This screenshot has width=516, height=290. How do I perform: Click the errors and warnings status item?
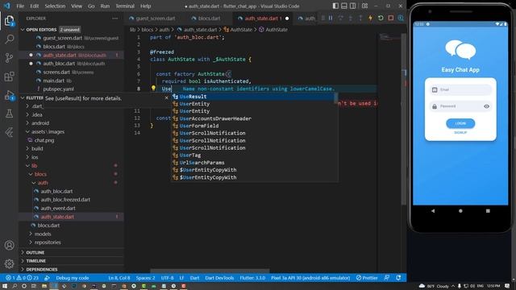click(23, 278)
